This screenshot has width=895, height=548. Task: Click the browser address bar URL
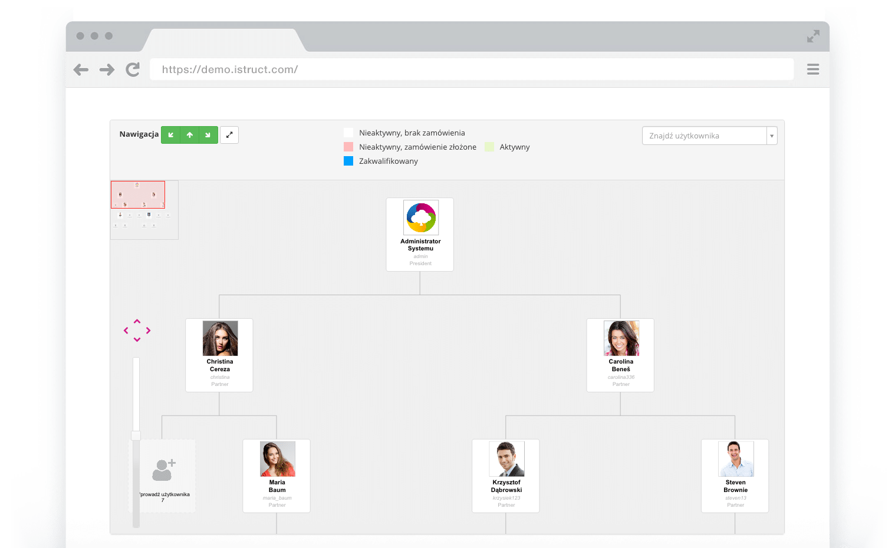click(230, 70)
